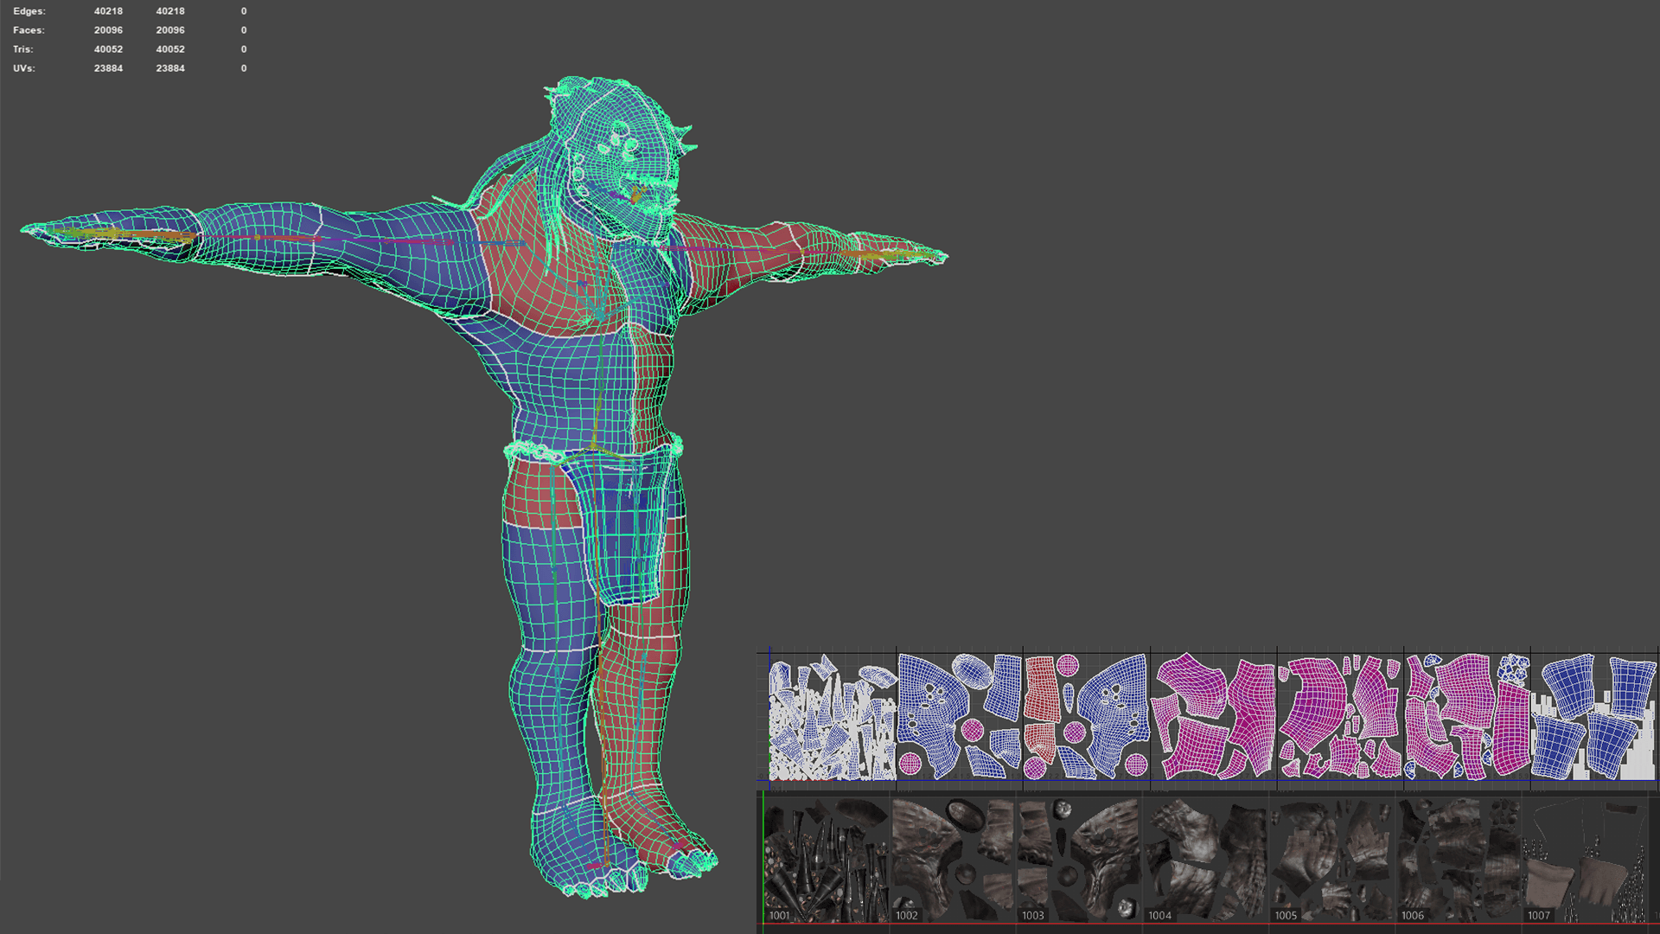Viewport: 1660px width, 934px height.
Task: Select the 1005 texture thumbnail
Action: point(1331,860)
